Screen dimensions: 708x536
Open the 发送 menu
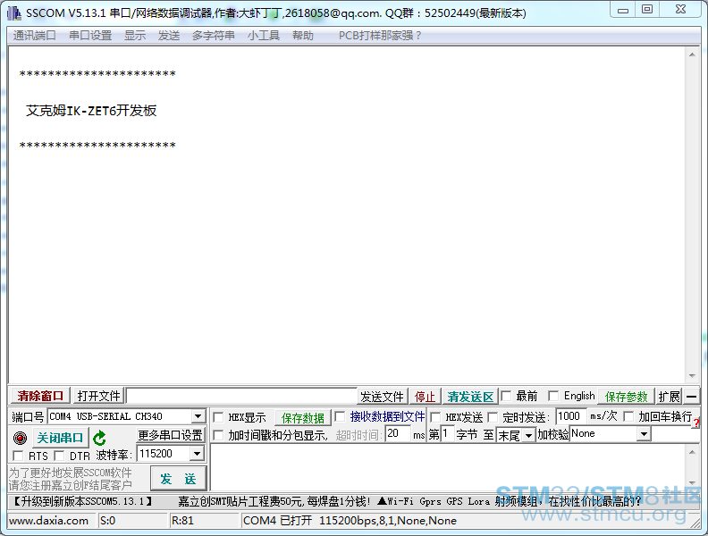169,36
